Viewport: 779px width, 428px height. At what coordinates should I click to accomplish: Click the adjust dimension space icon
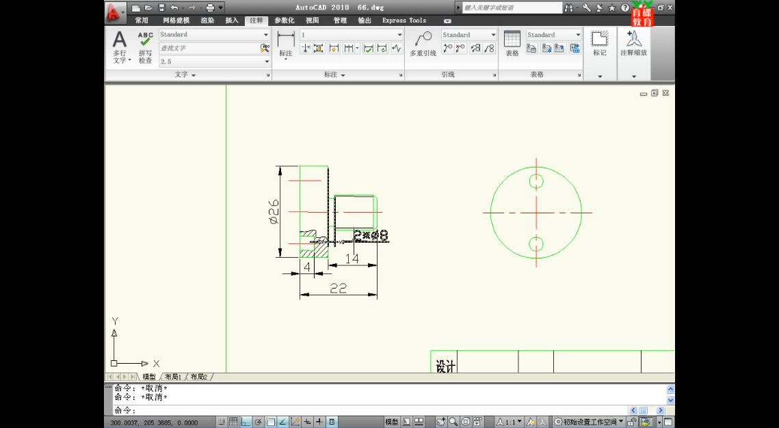tap(319, 48)
